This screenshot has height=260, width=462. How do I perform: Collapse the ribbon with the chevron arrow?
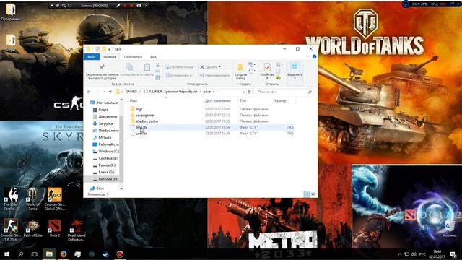(x=308, y=56)
